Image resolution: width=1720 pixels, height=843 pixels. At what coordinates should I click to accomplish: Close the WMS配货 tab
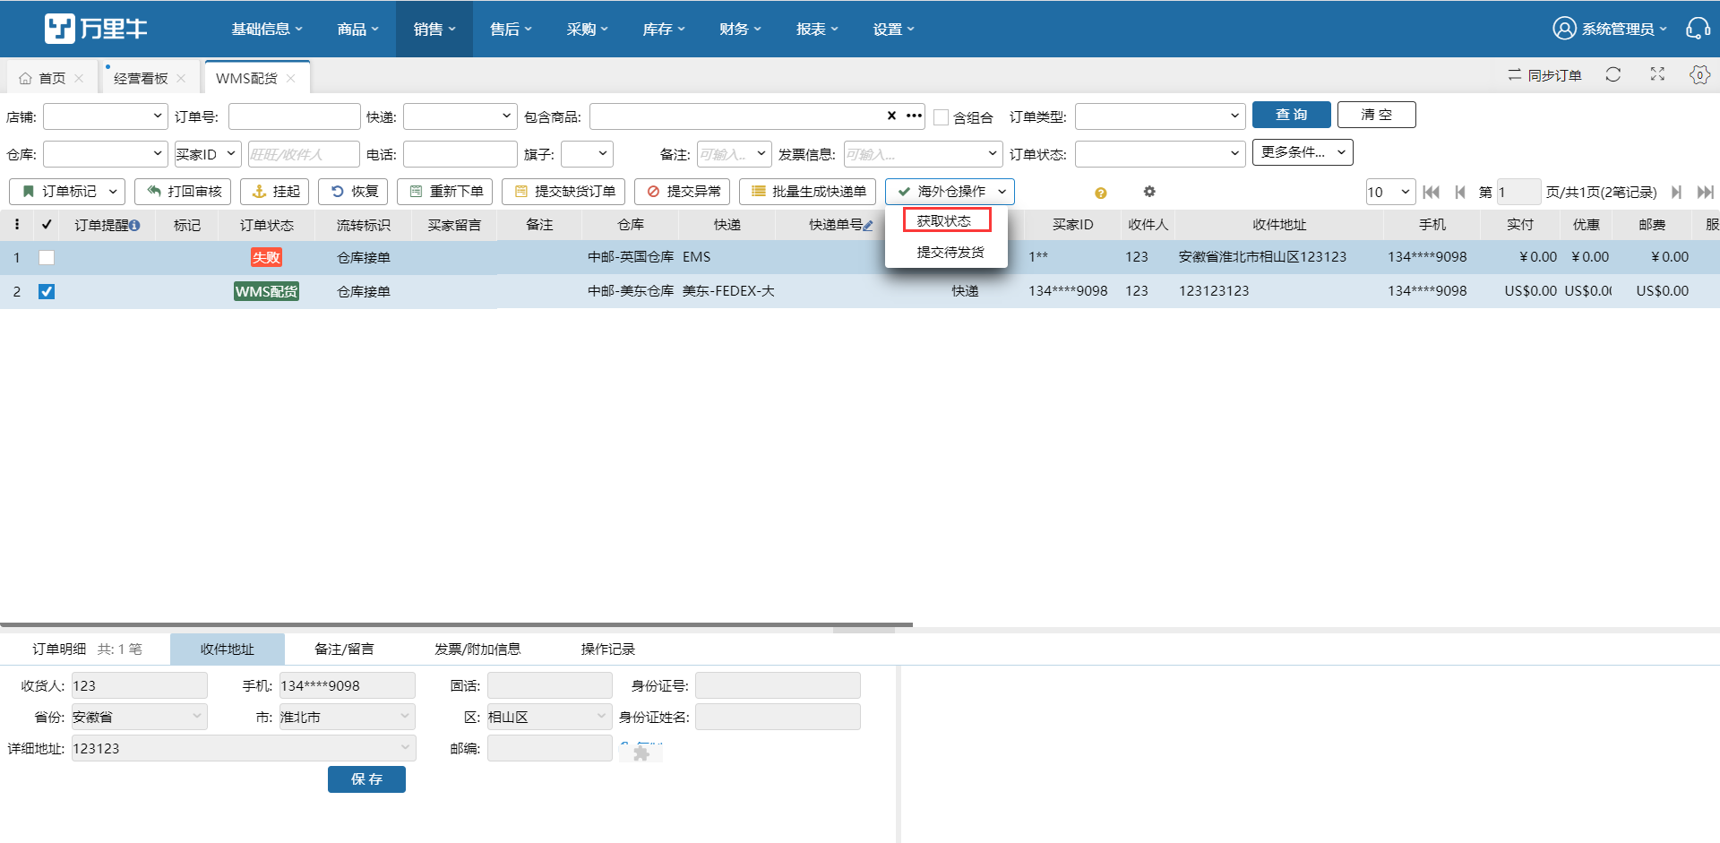pos(290,79)
